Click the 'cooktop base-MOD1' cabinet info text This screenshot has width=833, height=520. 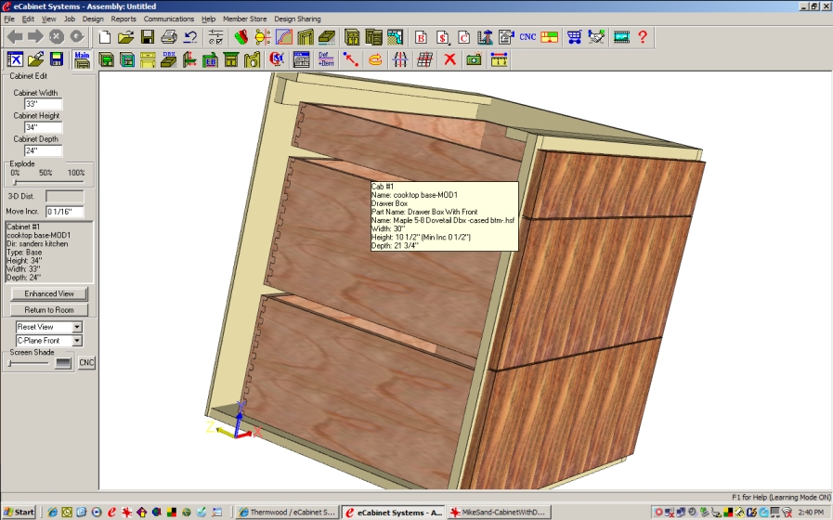pos(38,235)
